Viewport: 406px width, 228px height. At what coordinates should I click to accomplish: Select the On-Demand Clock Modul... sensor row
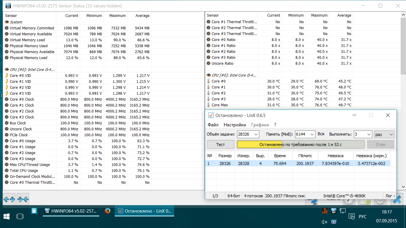click(x=77, y=176)
